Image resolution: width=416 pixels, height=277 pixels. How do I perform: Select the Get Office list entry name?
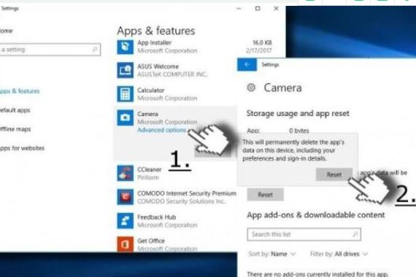click(151, 241)
